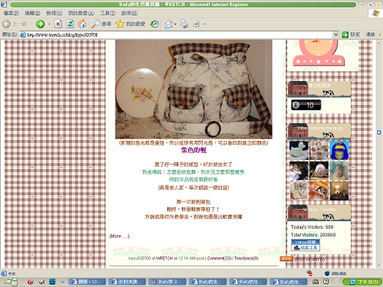This screenshot has height=287, width=383.
Task: Open the baby face visitor thumbnail
Action: [x=339, y=171]
